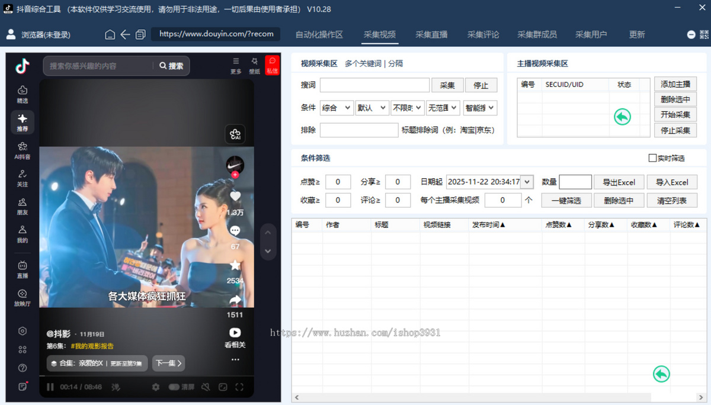
Task: Open the 放映厅 cinema section
Action: click(x=23, y=297)
